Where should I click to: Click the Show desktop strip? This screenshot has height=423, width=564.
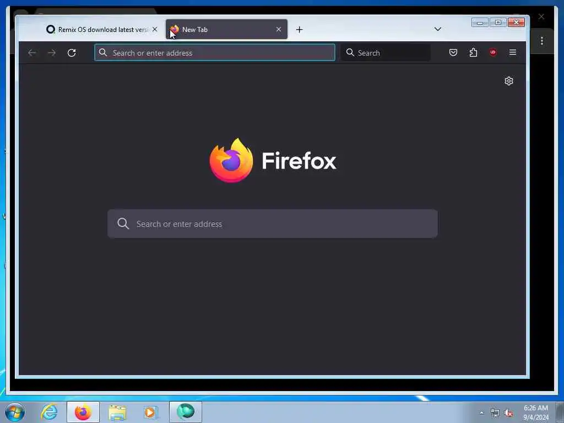(x=560, y=412)
